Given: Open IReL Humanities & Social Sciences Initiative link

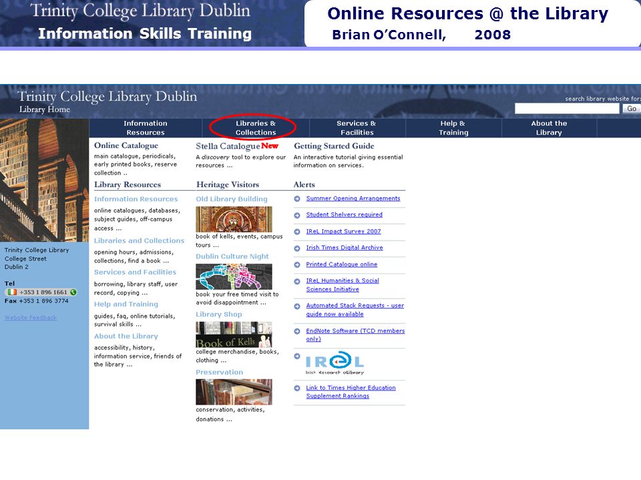Looking at the screenshot, I should coord(343,285).
